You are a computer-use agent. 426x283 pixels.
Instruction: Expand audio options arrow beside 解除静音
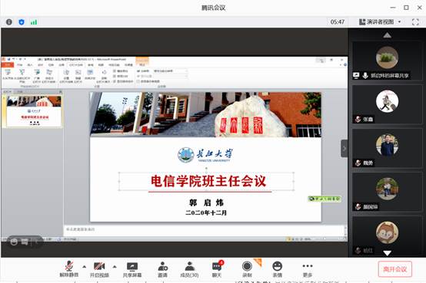click(85, 267)
